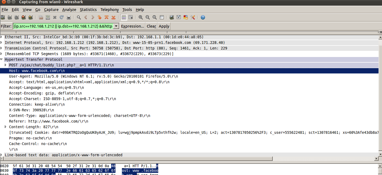Click the Expression... button

pyautogui.click(x=133, y=26)
